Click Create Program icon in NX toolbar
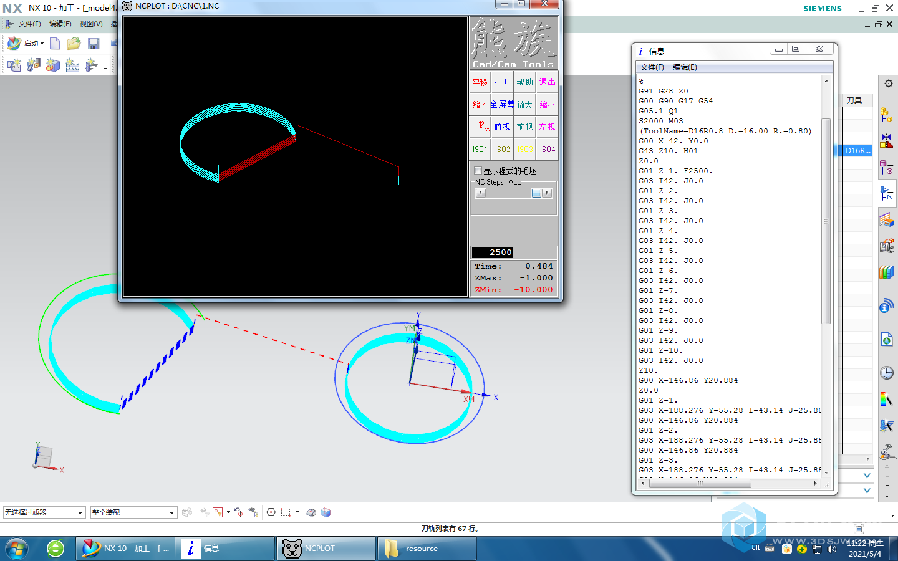898x561 pixels. [x=14, y=65]
